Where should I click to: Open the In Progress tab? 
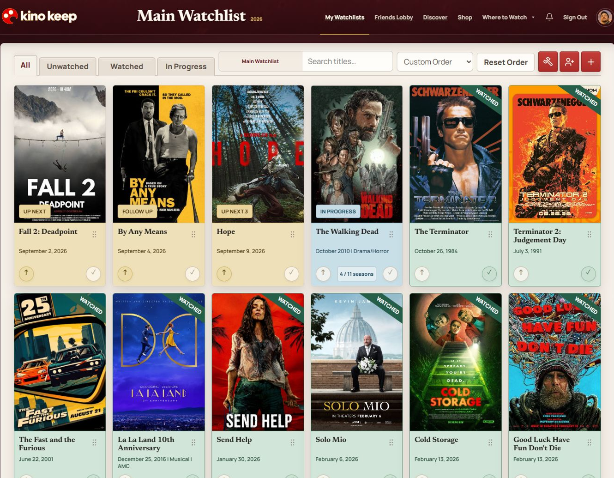pos(186,67)
